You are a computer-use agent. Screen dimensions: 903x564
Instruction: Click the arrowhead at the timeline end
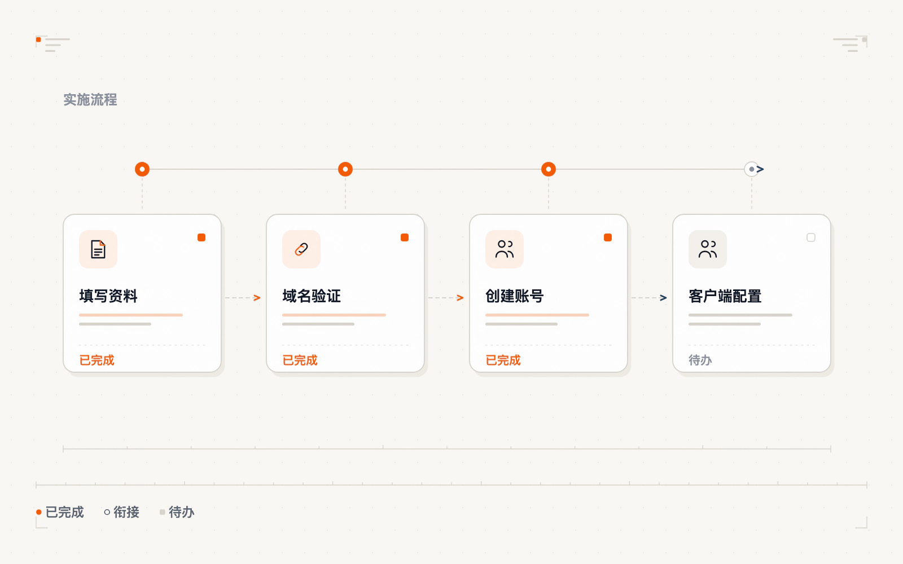tap(761, 169)
